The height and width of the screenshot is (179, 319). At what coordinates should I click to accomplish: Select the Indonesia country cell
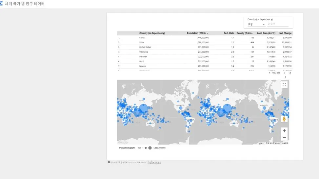(x=144, y=52)
